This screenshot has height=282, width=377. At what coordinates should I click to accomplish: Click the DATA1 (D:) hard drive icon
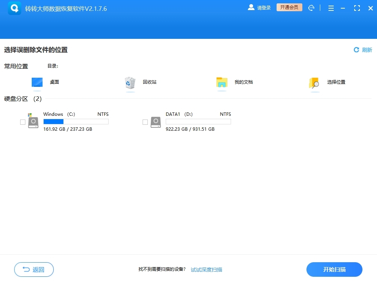(x=155, y=121)
